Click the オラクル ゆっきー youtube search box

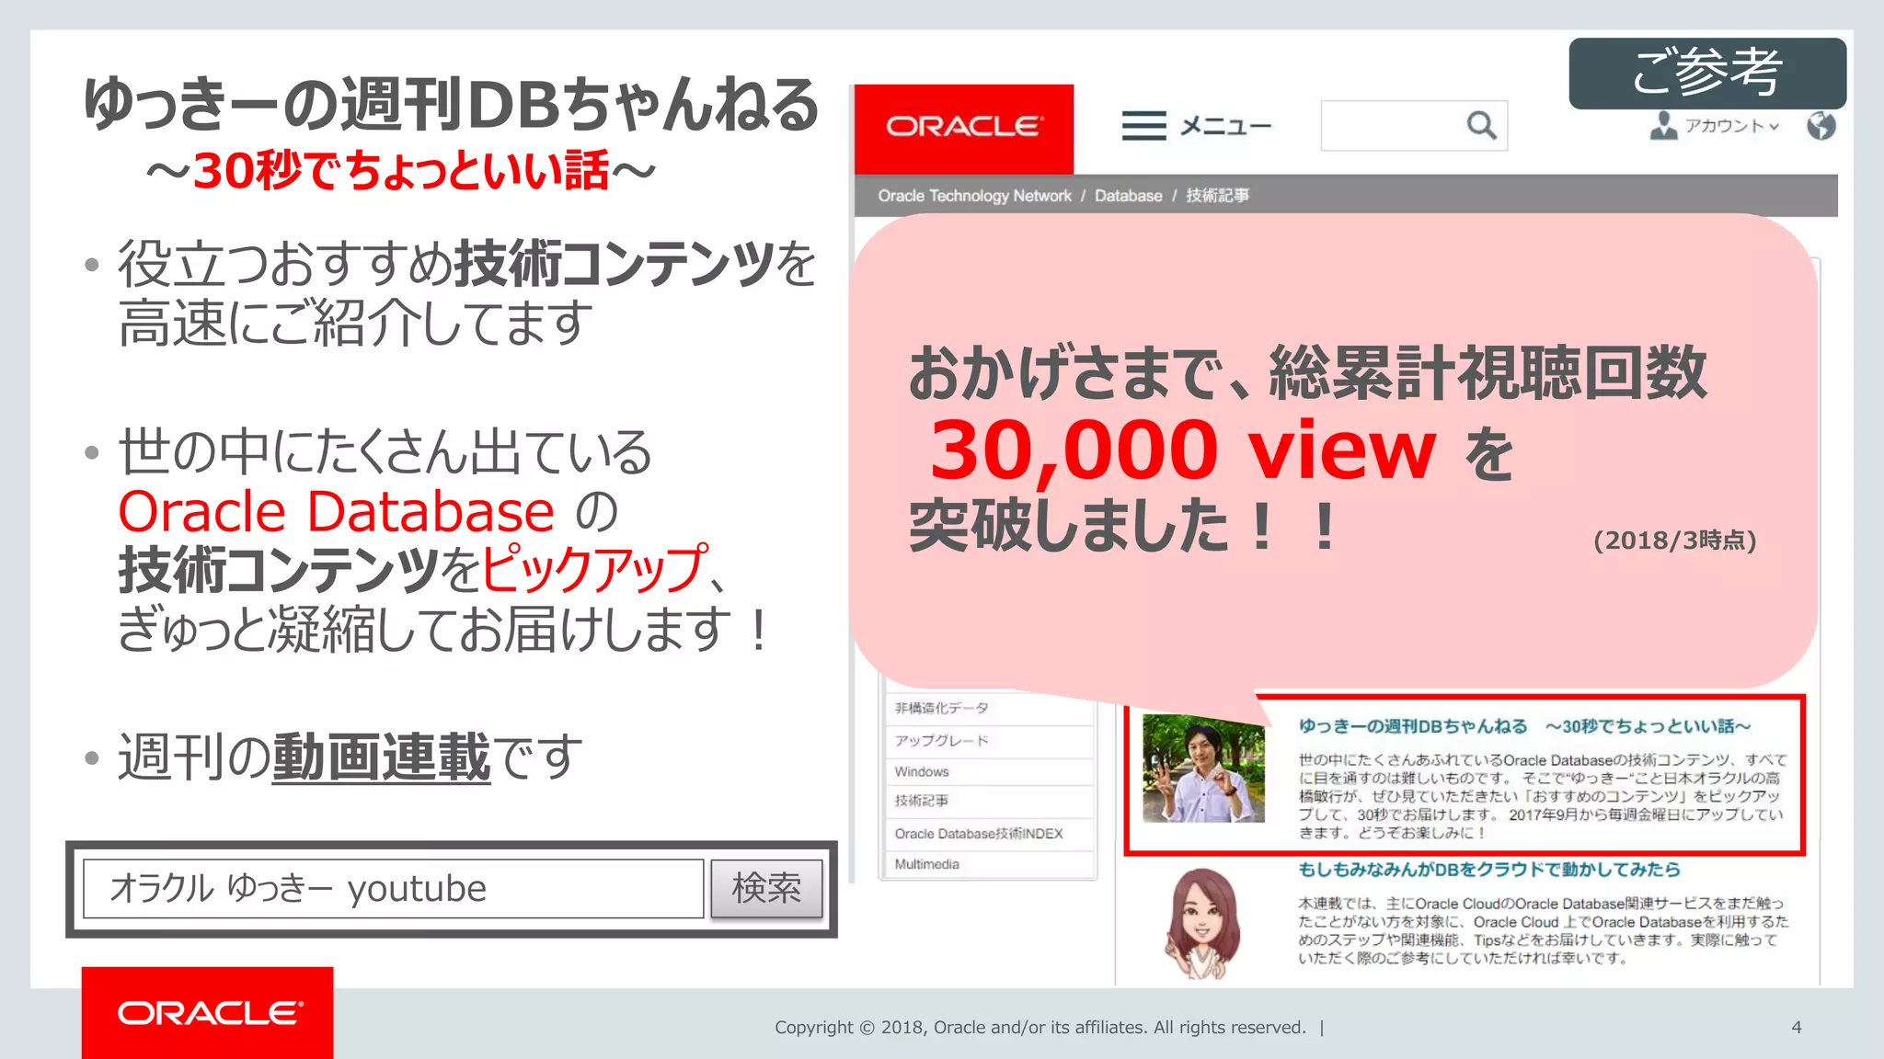click(394, 889)
